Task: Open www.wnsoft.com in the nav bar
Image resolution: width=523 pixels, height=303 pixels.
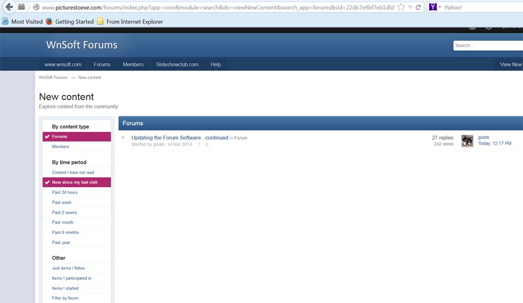Action: [63, 64]
